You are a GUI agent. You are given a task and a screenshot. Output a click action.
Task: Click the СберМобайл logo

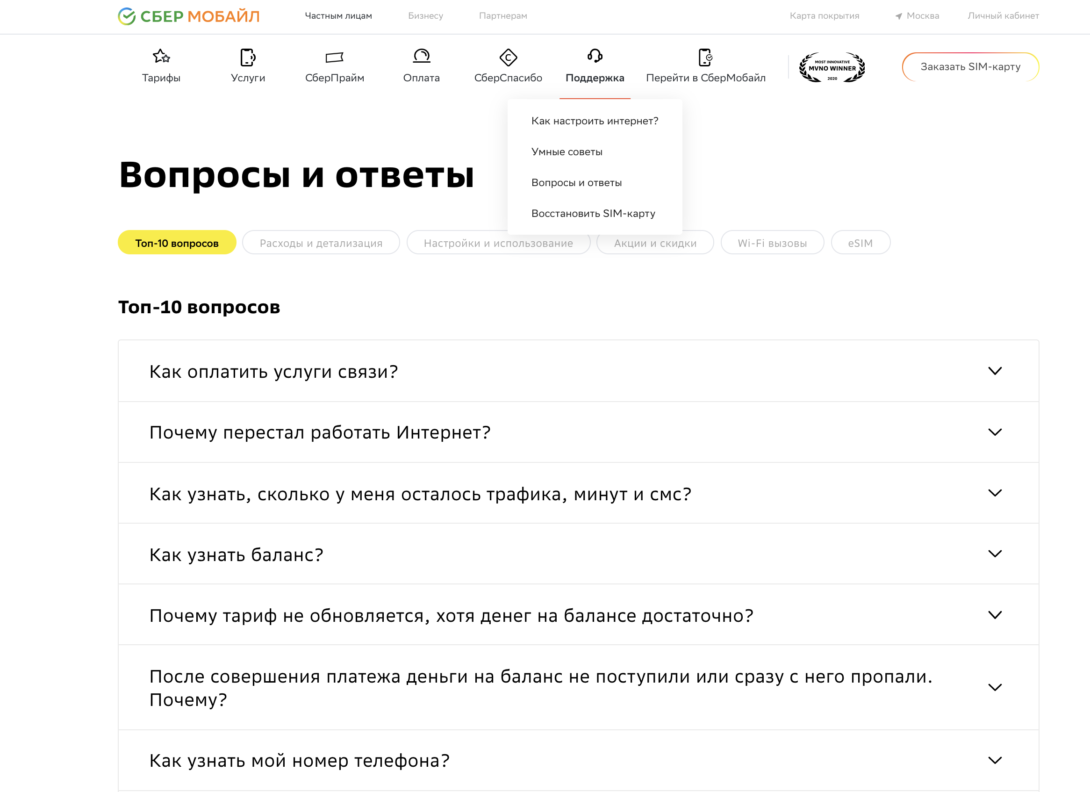click(x=187, y=16)
